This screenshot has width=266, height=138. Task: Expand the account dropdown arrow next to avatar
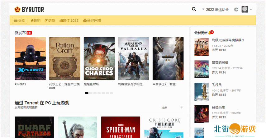251,9
